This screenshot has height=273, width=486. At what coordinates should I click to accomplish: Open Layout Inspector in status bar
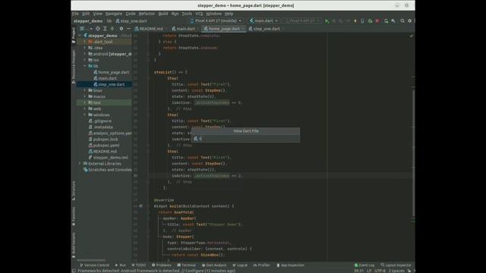[x=396, y=265]
